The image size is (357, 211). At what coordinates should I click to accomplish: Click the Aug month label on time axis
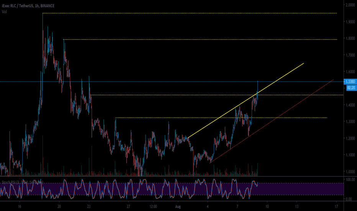pyautogui.click(x=178, y=207)
